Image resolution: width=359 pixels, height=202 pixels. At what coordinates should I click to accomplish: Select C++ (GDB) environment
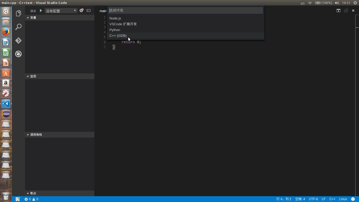[x=186, y=36]
